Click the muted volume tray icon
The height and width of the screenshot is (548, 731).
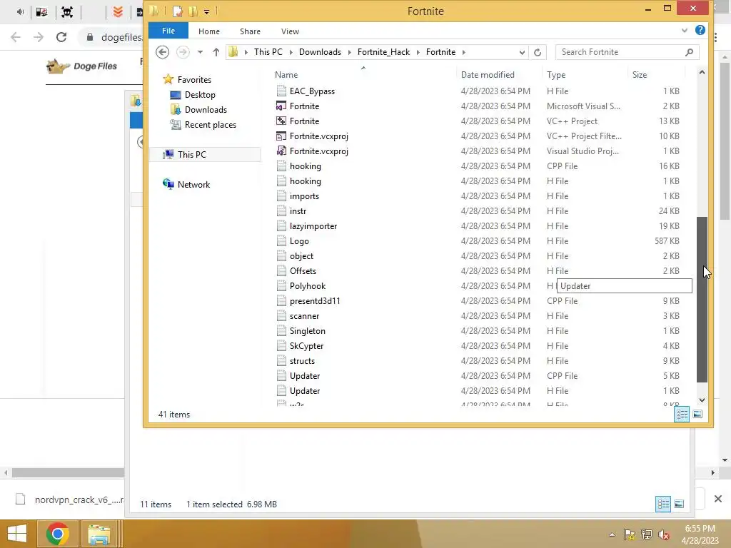click(x=664, y=534)
